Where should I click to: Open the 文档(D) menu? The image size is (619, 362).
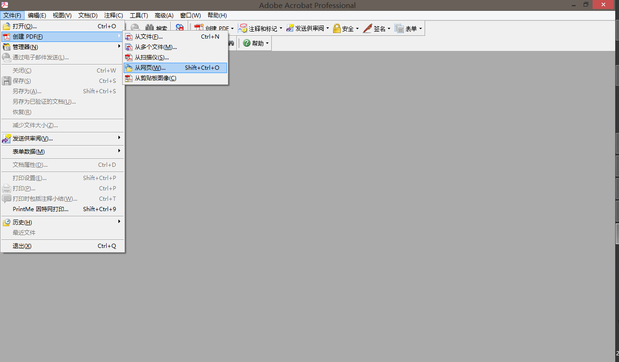coord(88,16)
